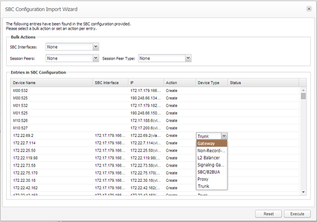Click Create action for 172.22.42.162 row
The image size is (317, 222).
[x=172, y=188]
